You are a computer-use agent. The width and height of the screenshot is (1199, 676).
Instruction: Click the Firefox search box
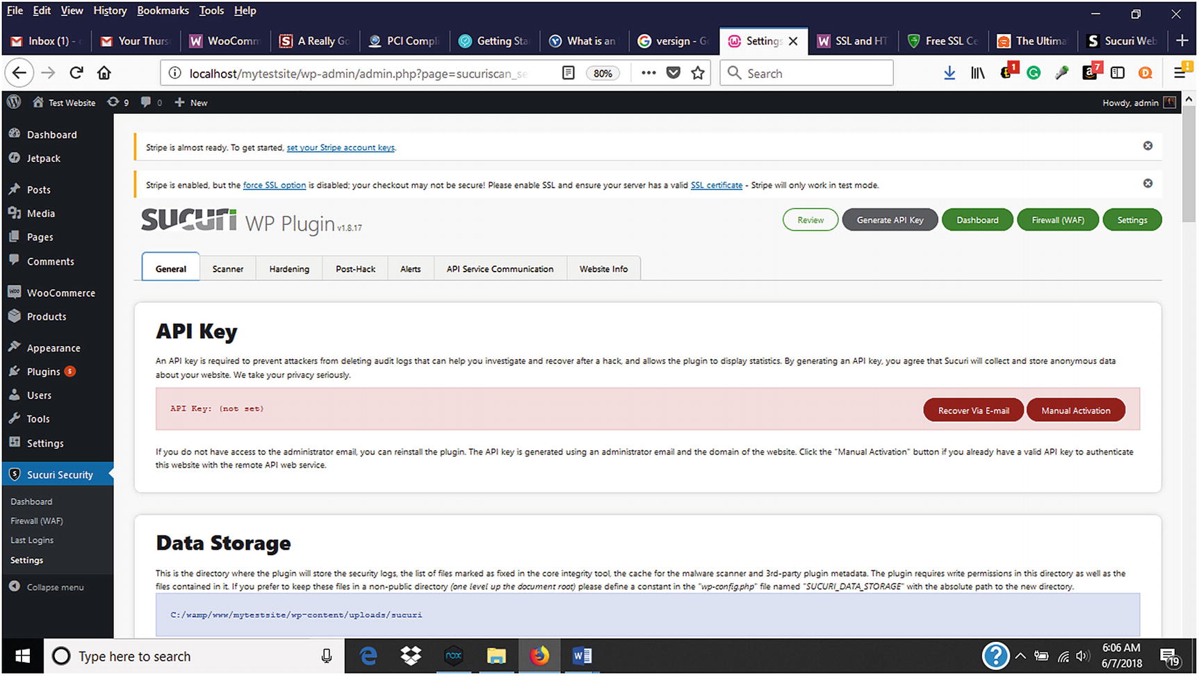(x=806, y=73)
